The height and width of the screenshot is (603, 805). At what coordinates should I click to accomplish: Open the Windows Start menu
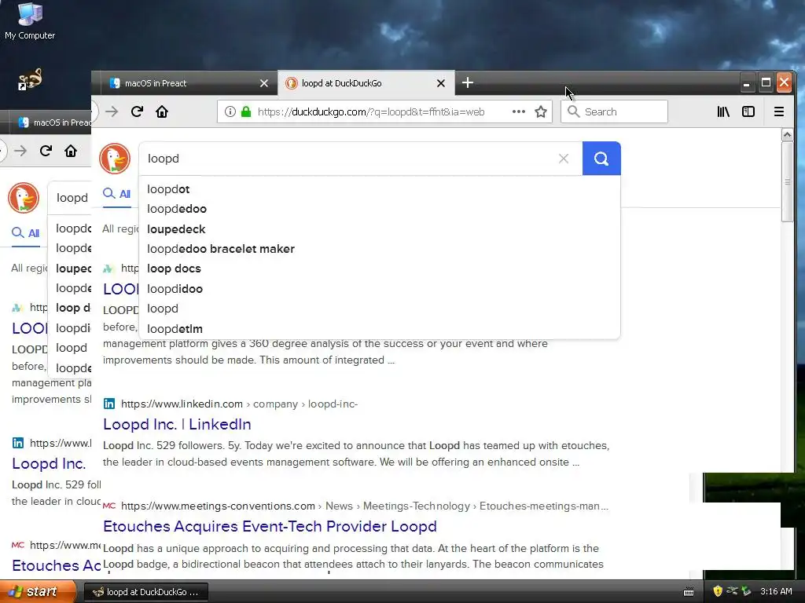click(x=37, y=592)
